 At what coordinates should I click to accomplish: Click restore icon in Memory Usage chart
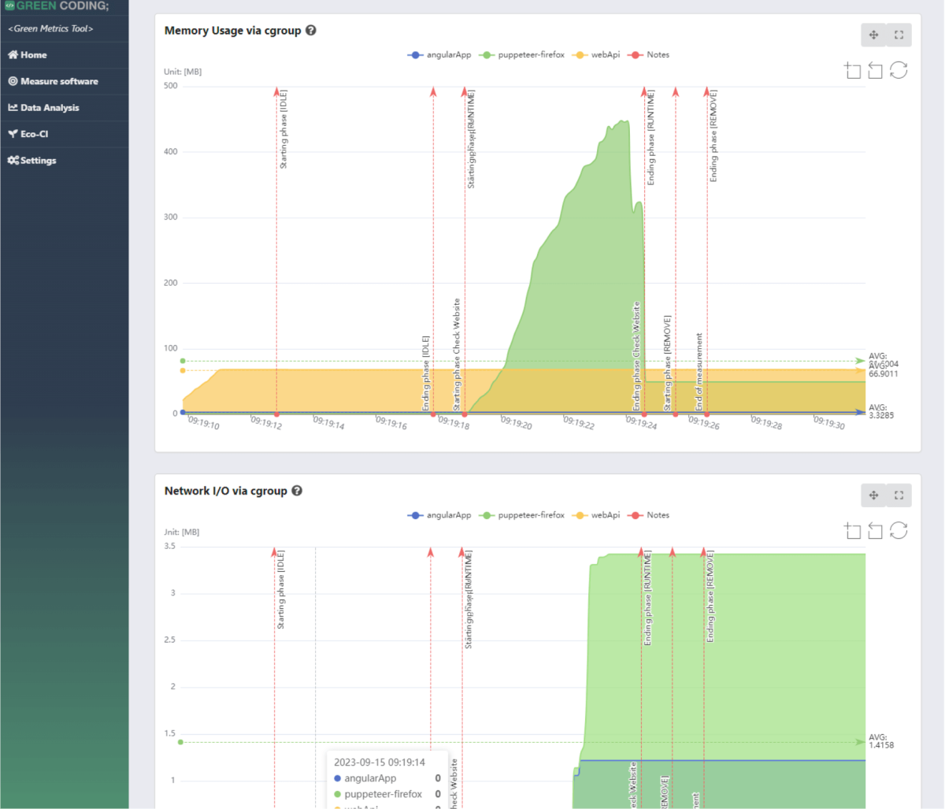(899, 70)
